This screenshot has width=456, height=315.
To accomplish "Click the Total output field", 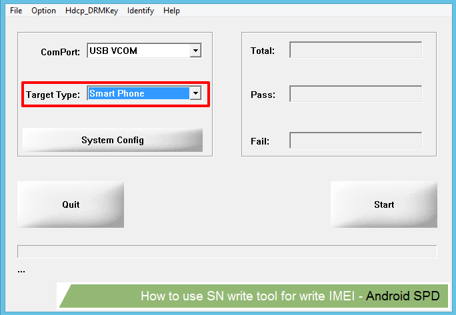I will (356, 50).
